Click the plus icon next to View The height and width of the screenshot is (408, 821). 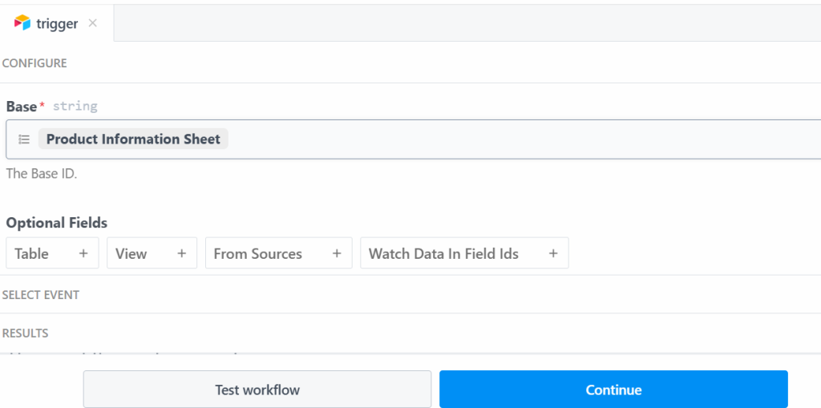(x=182, y=253)
